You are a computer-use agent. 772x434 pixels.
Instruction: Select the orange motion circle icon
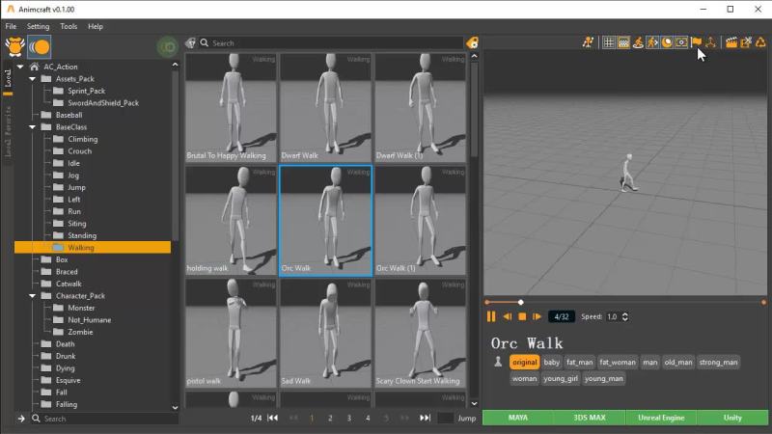point(39,47)
